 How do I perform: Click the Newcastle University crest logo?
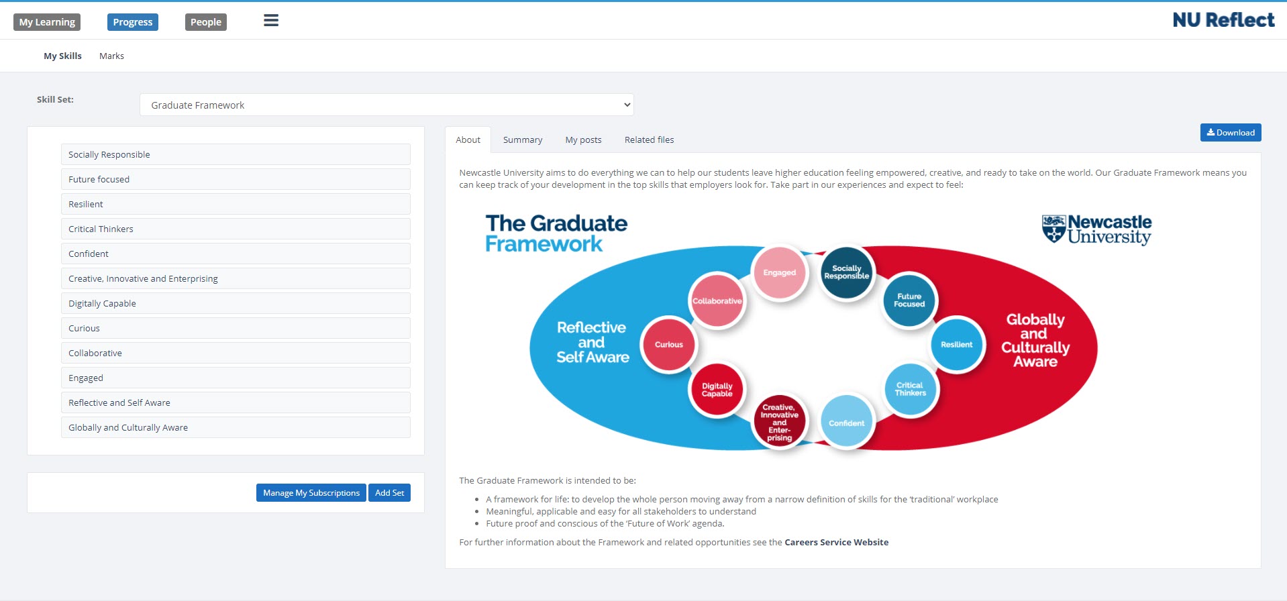(x=1096, y=229)
